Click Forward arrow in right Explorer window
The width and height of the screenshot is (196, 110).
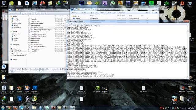pos(75,9)
